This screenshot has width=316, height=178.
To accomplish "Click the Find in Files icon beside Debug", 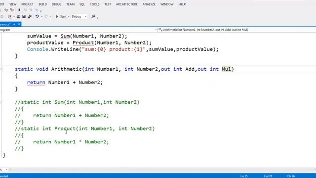I will point(93,16).
